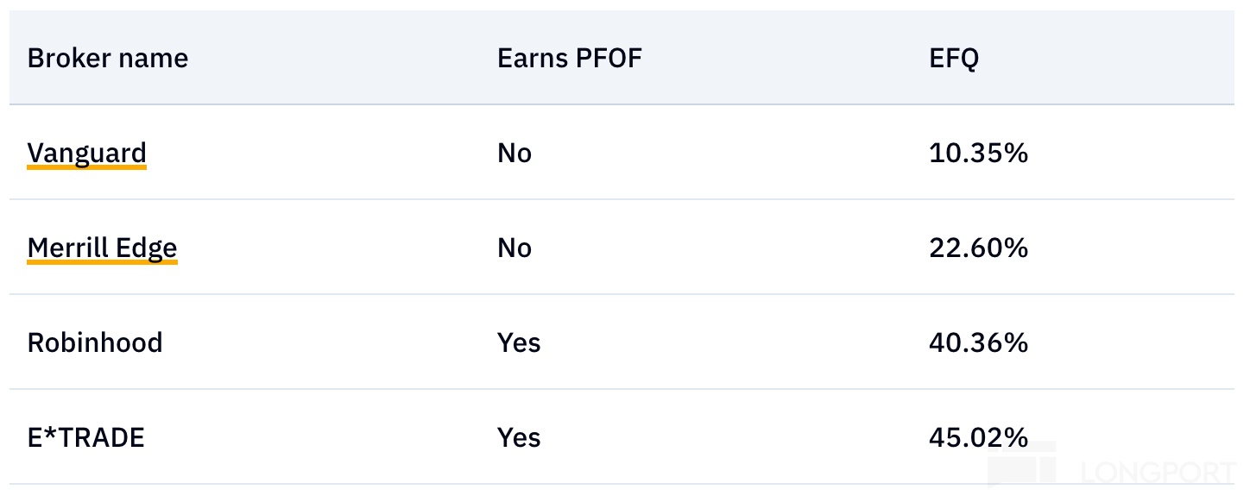
Task: Select the E*TRADE broker name cell
Action: point(86,438)
